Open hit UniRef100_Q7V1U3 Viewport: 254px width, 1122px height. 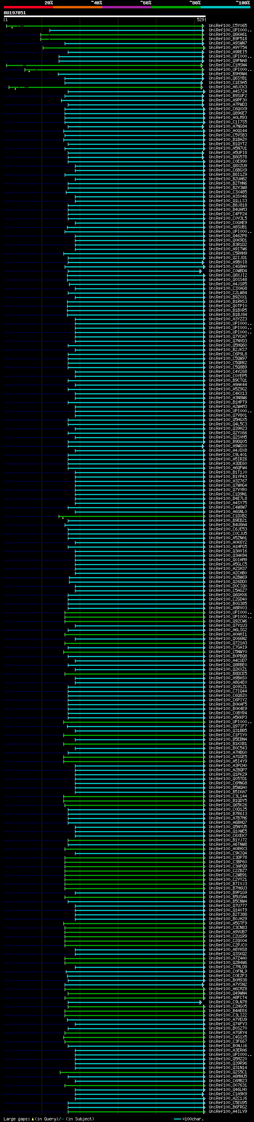pos(228,625)
